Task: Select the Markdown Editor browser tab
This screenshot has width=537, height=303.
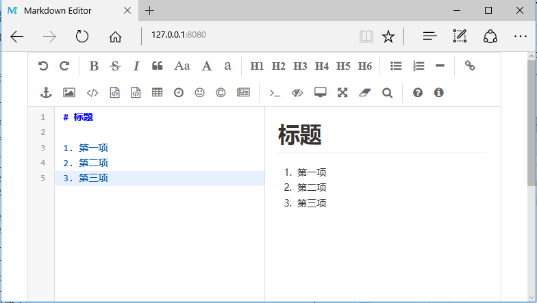Action: pyautogui.click(x=68, y=10)
